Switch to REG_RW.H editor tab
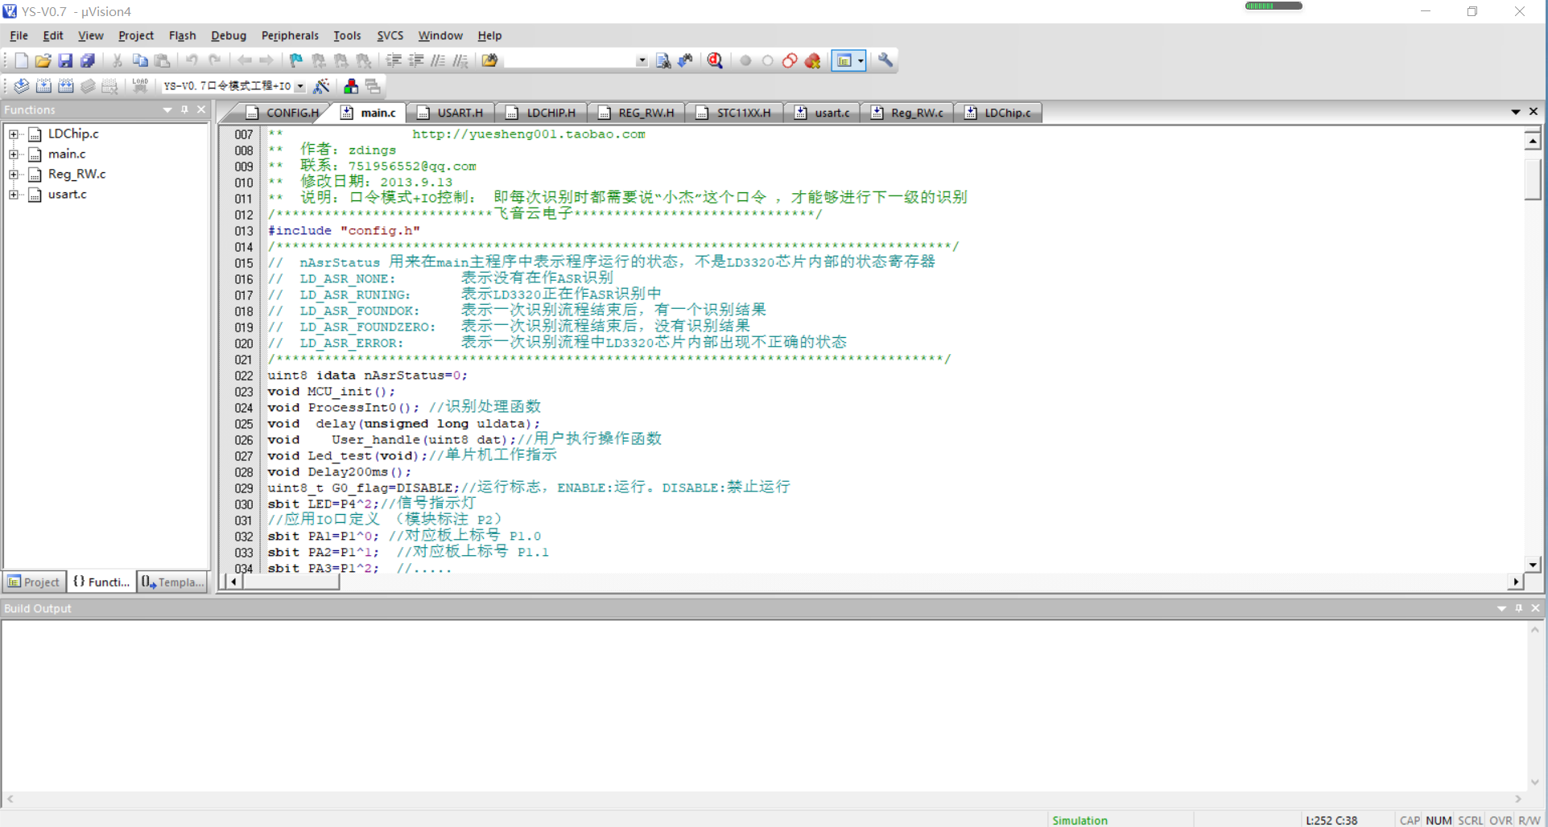The height and width of the screenshot is (827, 1548). pyautogui.click(x=636, y=113)
